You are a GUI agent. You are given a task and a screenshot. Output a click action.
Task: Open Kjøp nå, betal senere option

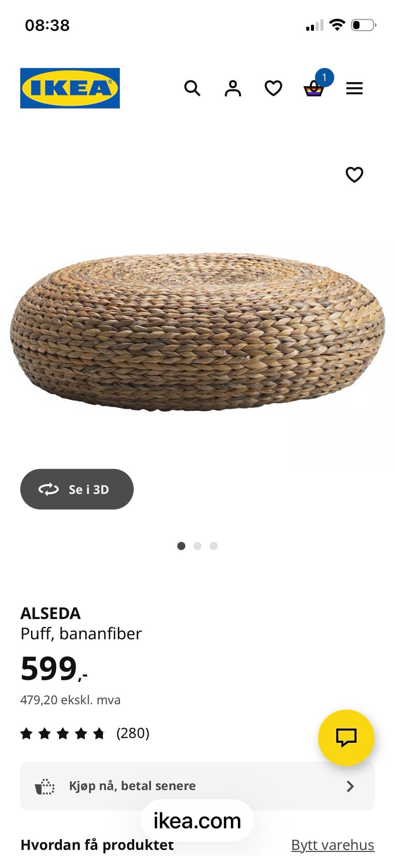(197, 786)
